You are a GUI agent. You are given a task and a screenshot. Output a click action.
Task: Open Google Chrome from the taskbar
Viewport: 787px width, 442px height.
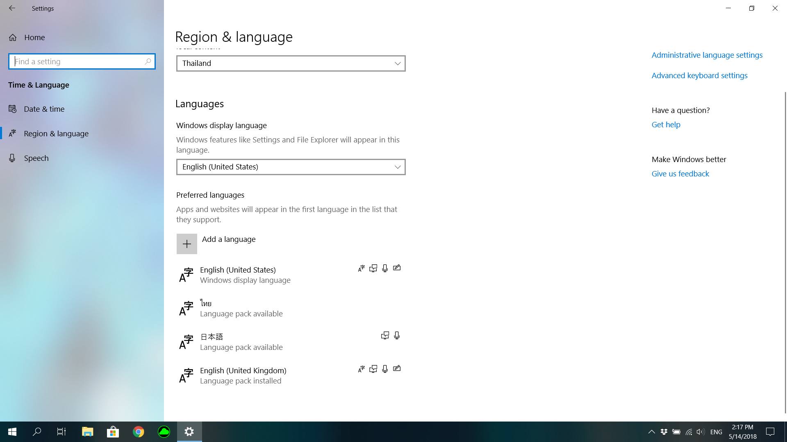tap(139, 432)
